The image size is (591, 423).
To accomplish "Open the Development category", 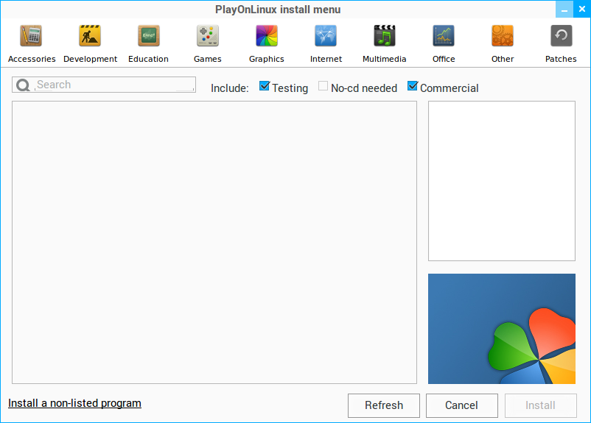I will tap(90, 43).
